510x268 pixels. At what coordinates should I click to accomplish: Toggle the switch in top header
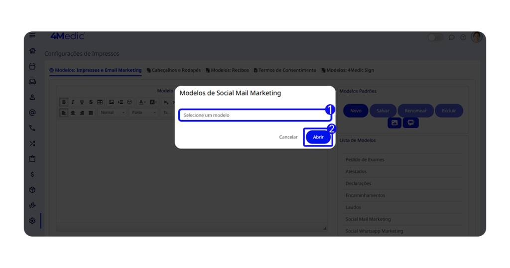[435, 37]
